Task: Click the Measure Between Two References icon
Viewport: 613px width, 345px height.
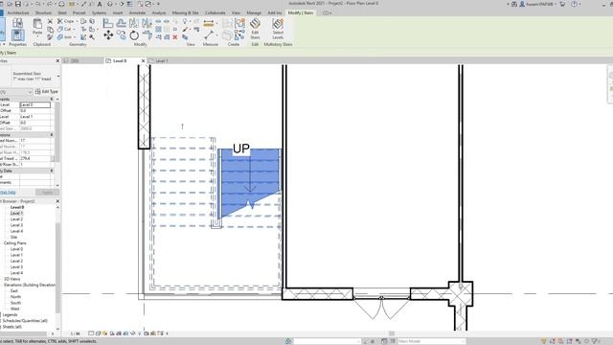Action: click(209, 35)
